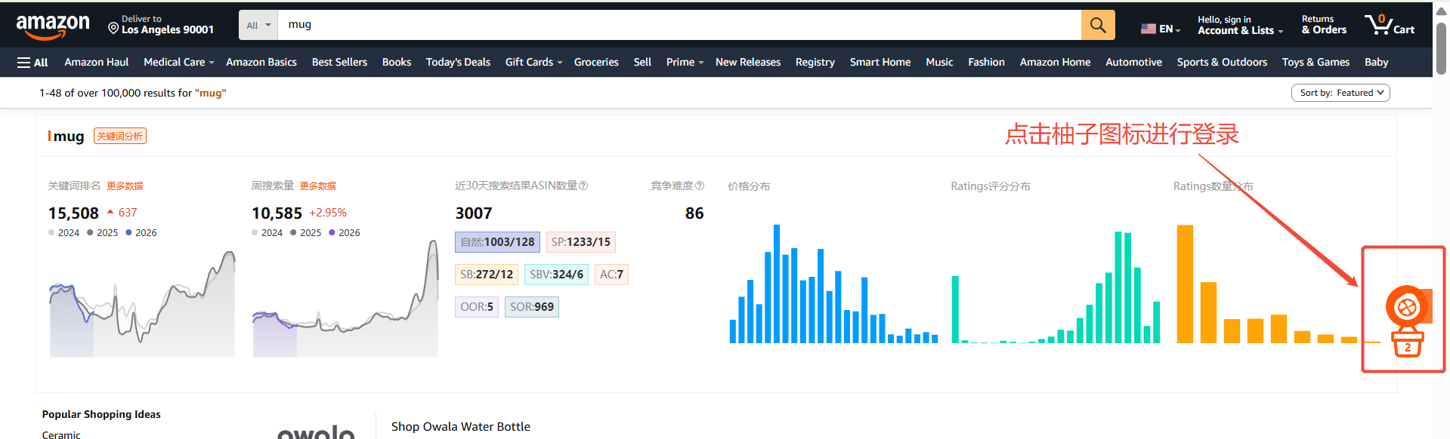Click ASIN count value 3007

point(474,213)
